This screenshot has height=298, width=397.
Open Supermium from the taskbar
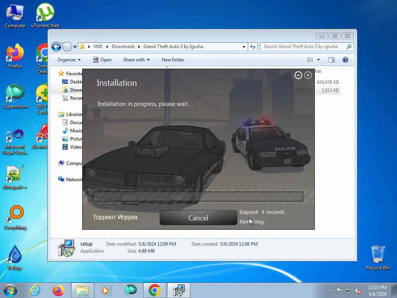[130, 290]
